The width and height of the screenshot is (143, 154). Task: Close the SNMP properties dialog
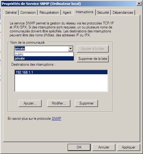(x=139, y=4)
